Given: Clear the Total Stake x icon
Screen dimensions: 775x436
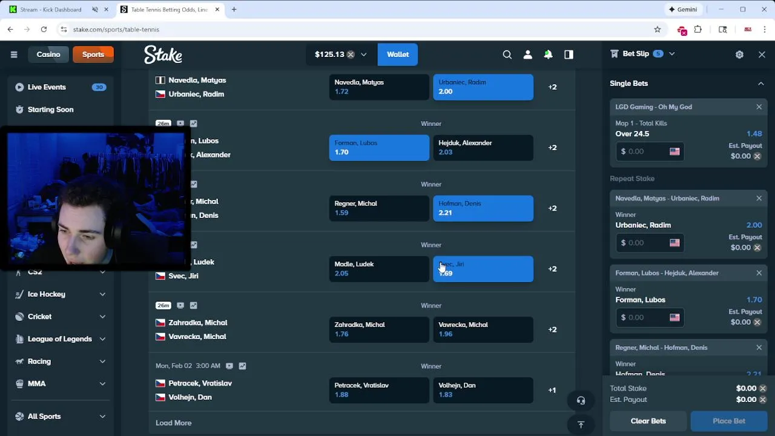Looking at the screenshot, I should [763, 388].
